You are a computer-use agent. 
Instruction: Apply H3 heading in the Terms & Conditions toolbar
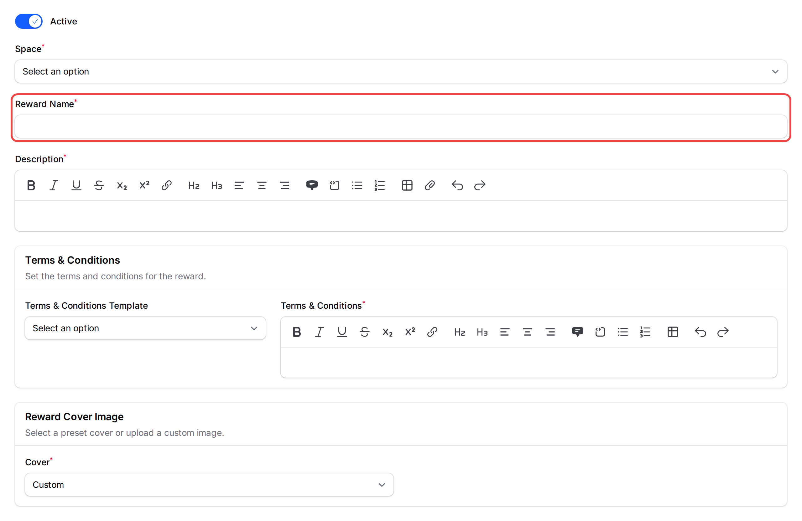pyautogui.click(x=482, y=332)
